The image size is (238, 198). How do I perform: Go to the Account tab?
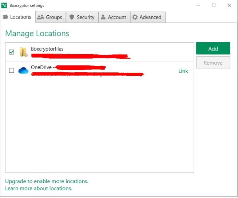coord(114,17)
